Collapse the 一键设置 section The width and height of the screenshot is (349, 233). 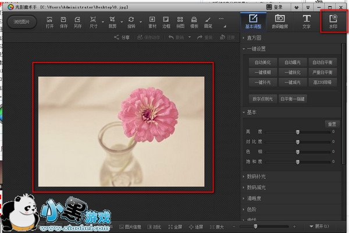(256, 49)
